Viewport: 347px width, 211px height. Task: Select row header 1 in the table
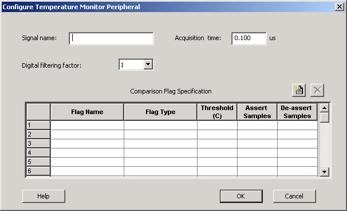point(38,125)
